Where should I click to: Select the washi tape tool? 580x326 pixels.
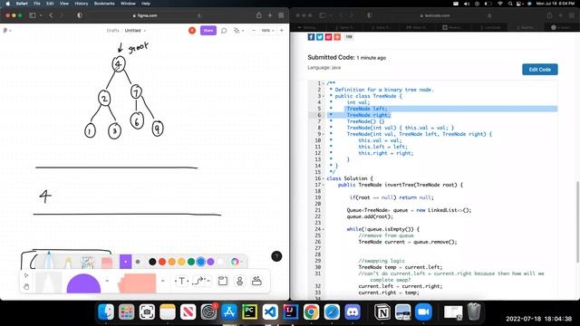(88, 262)
